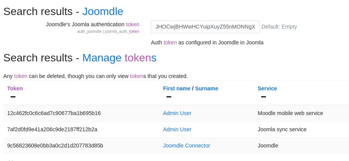Screen dimensions: 349x161
Task: Click the Default: Empty label
Action: tap(279, 27)
